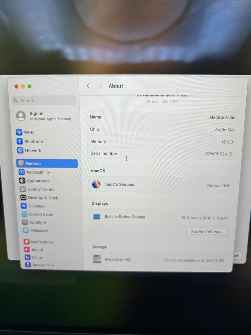
Task: Click the account avatar icon
Action: tap(21, 116)
